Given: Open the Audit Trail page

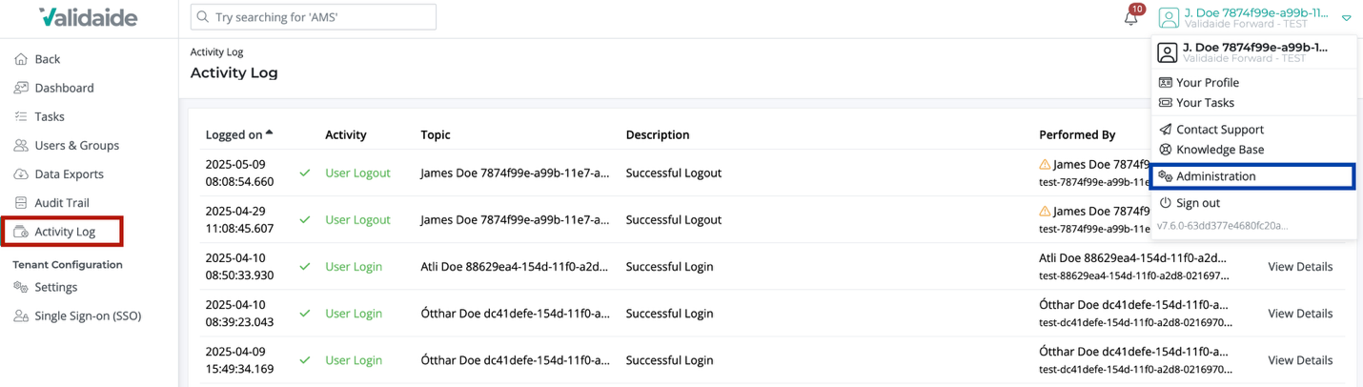Looking at the screenshot, I should coord(62,202).
